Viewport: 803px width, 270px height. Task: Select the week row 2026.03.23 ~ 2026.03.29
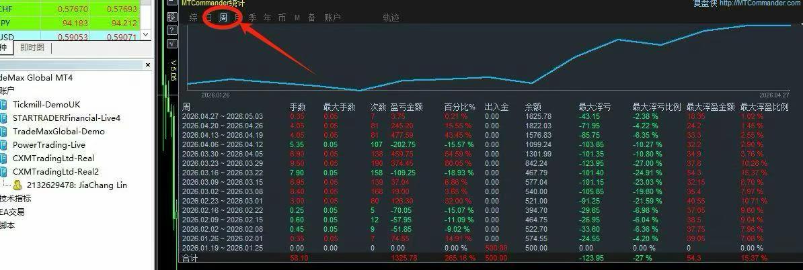[x=485, y=164]
